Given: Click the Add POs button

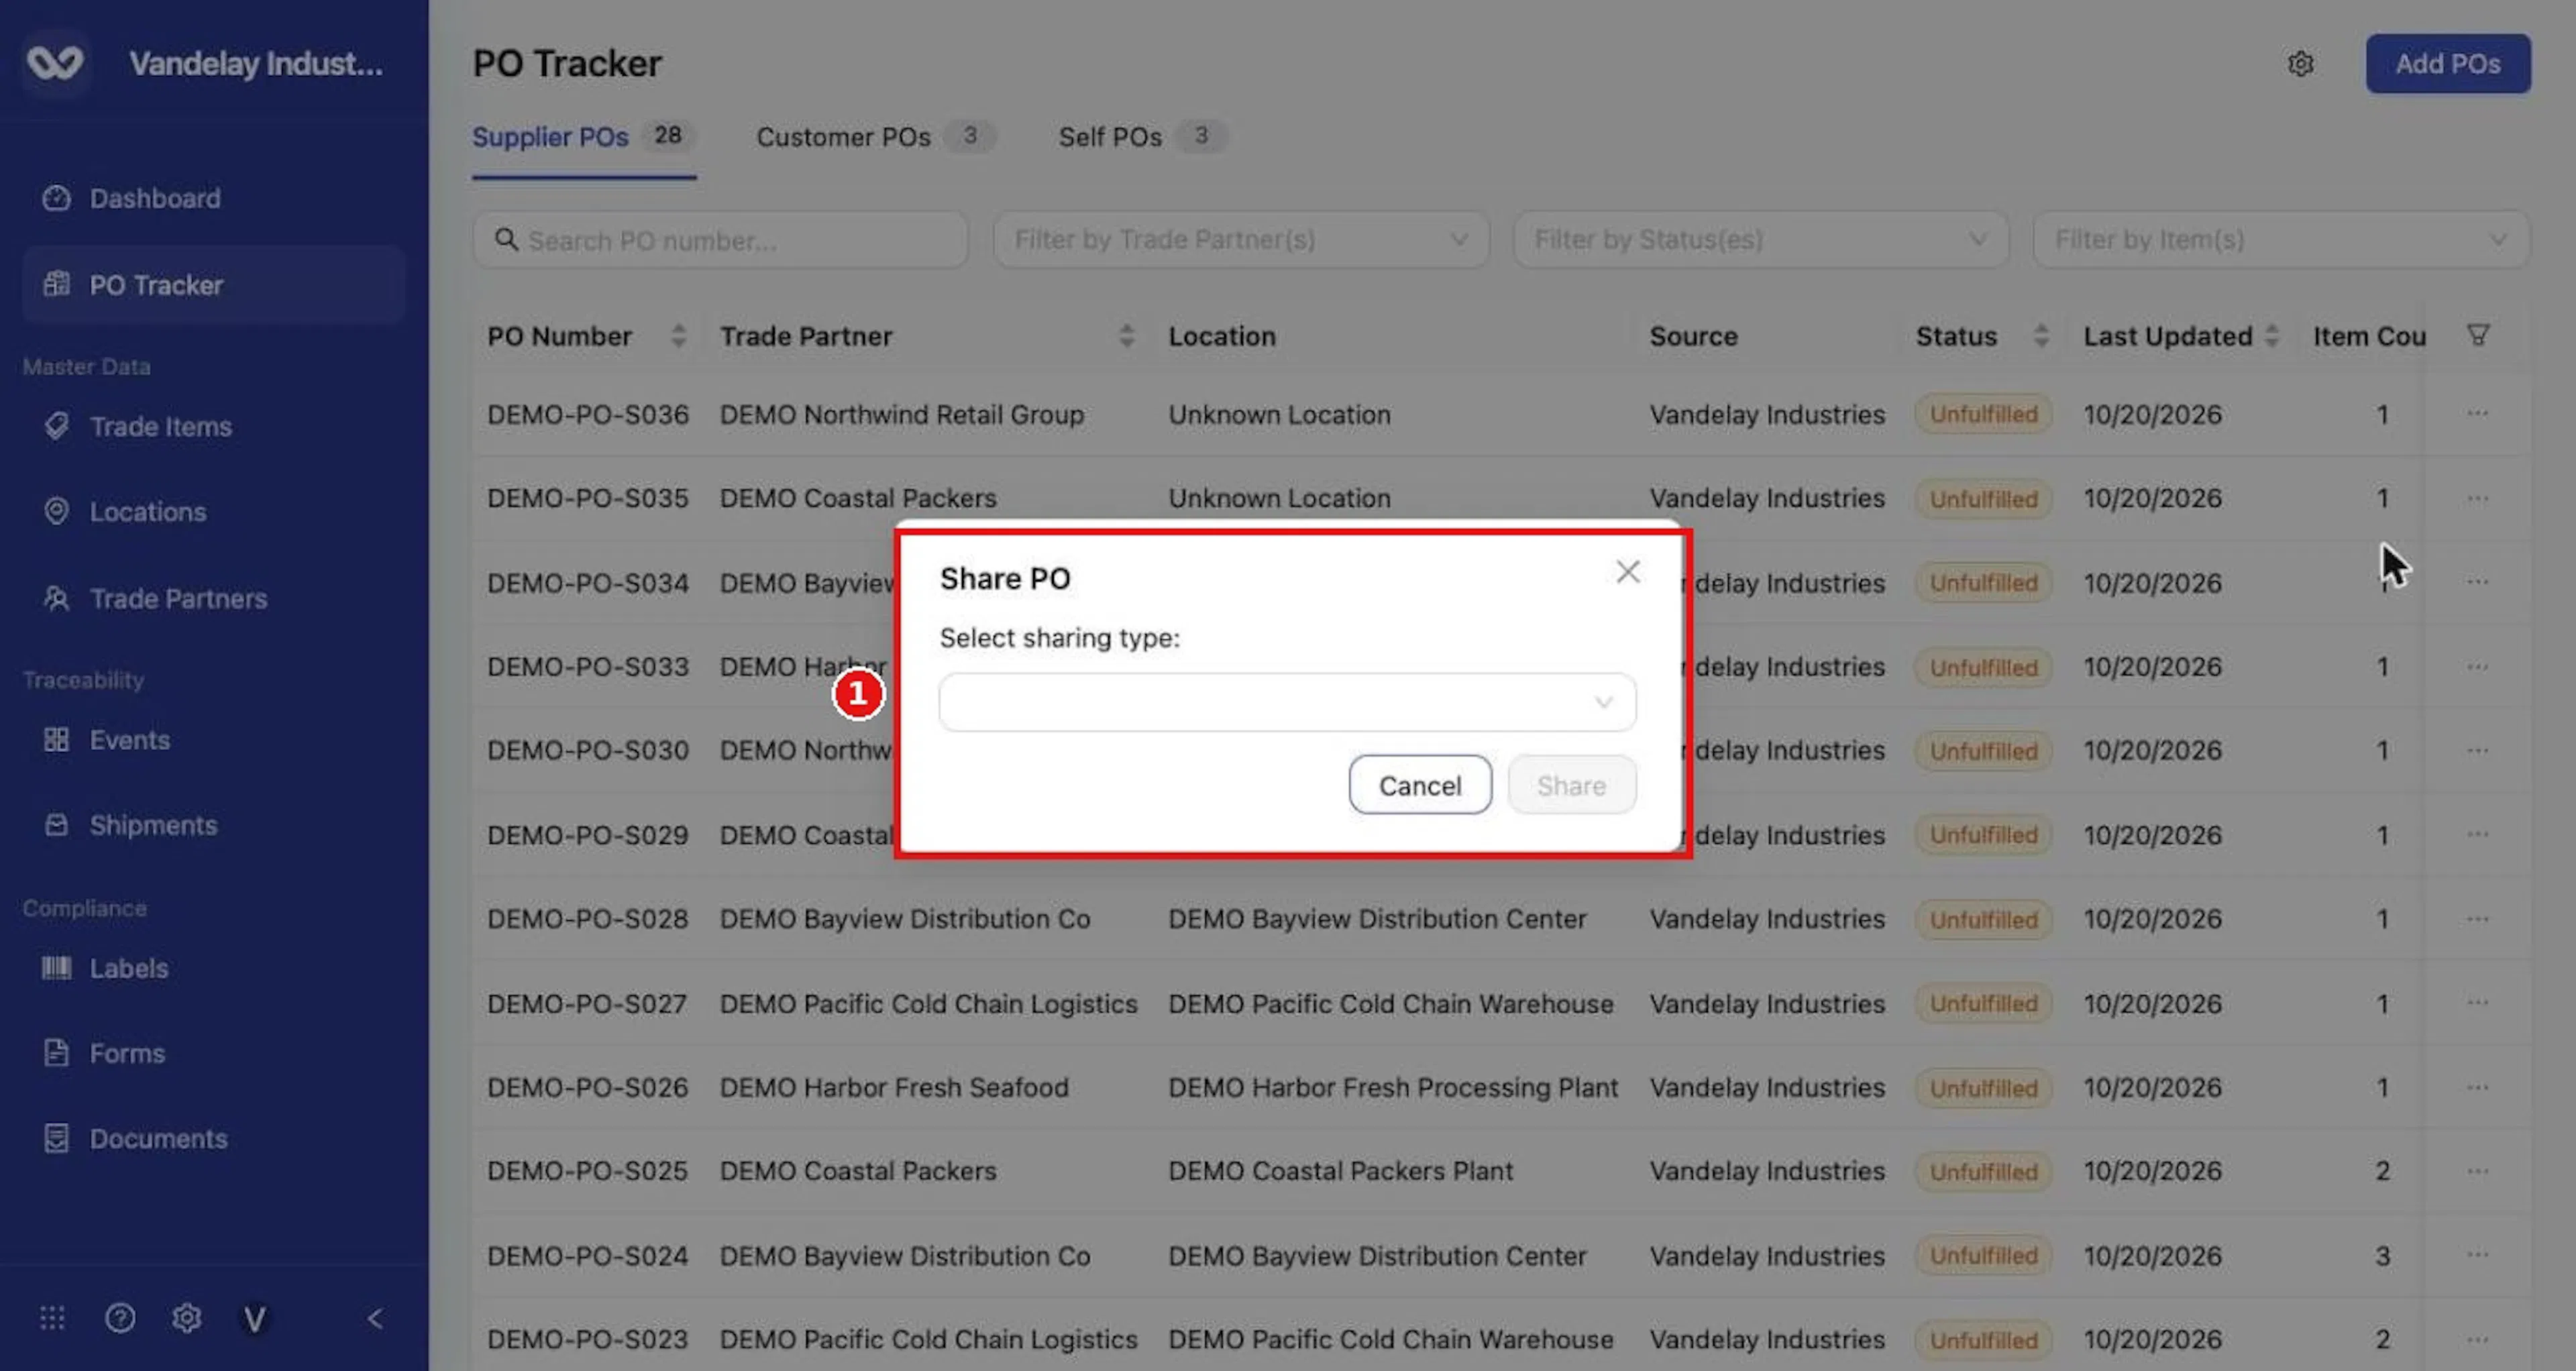Looking at the screenshot, I should 2447,64.
